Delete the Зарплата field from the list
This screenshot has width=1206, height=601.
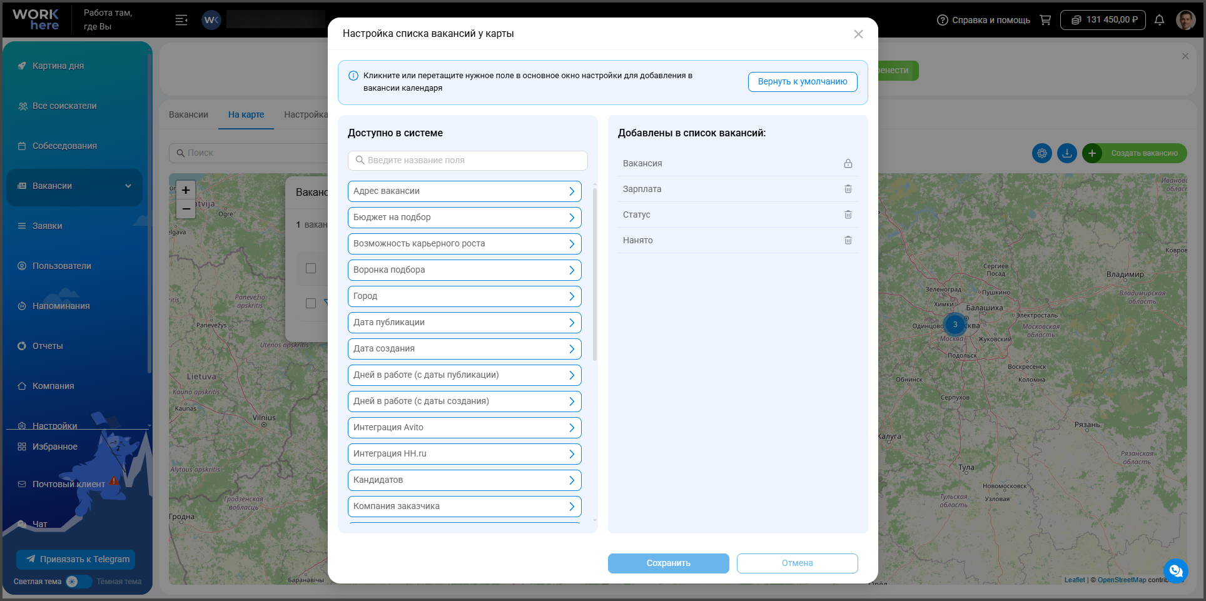848,189
